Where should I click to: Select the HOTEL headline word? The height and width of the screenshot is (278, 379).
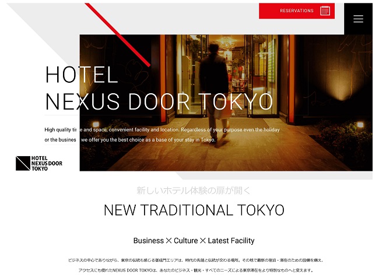coord(82,75)
